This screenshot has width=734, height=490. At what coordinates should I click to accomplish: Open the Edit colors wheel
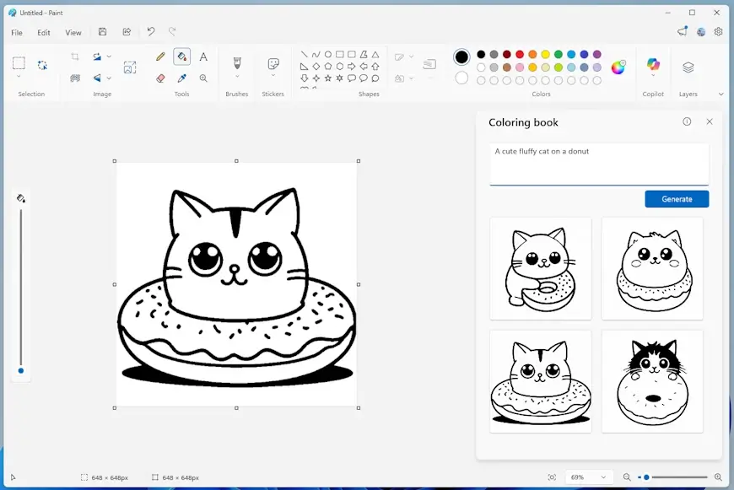tap(618, 67)
